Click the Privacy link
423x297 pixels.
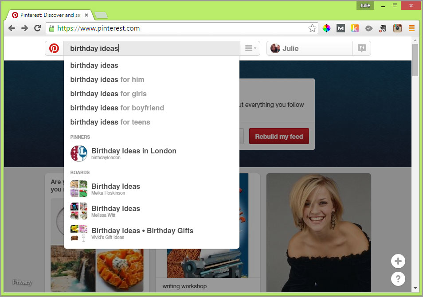coord(22,282)
